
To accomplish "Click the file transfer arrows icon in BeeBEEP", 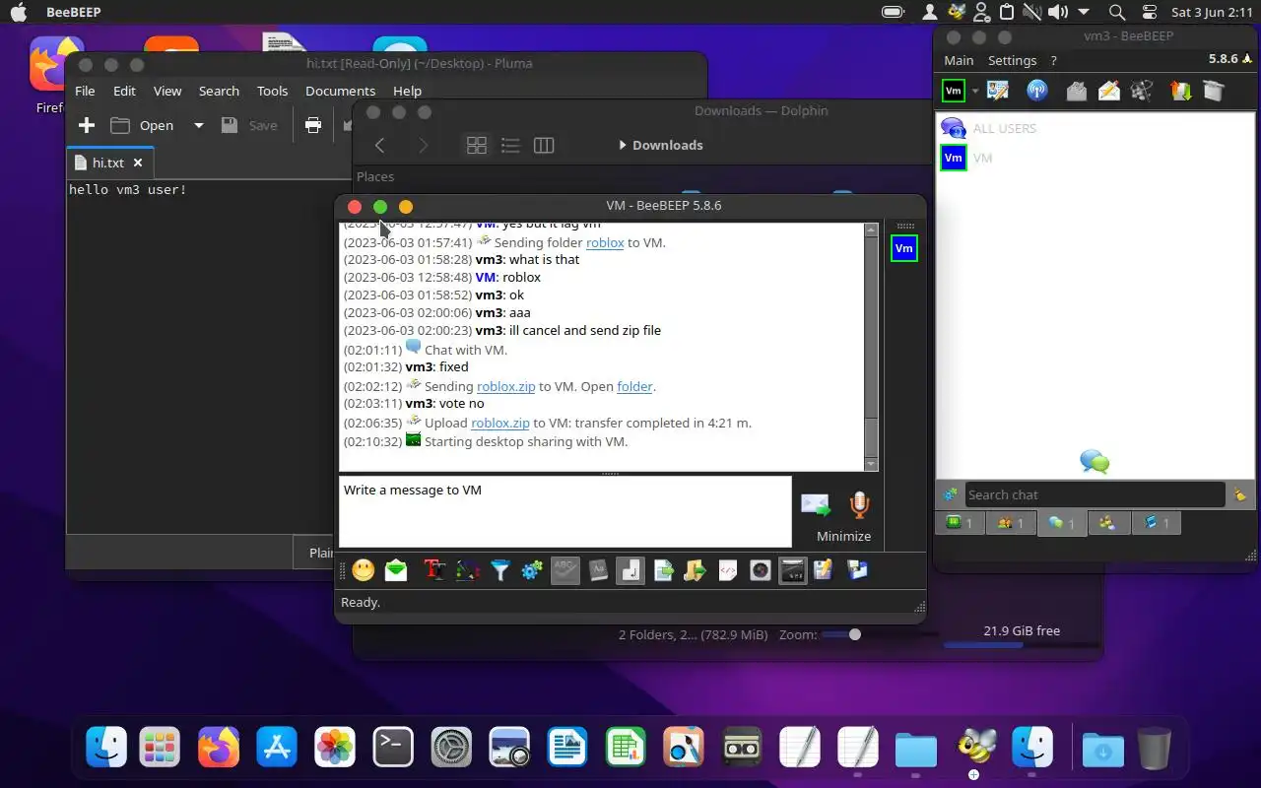I will pyautogui.click(x=1180, y=91).
